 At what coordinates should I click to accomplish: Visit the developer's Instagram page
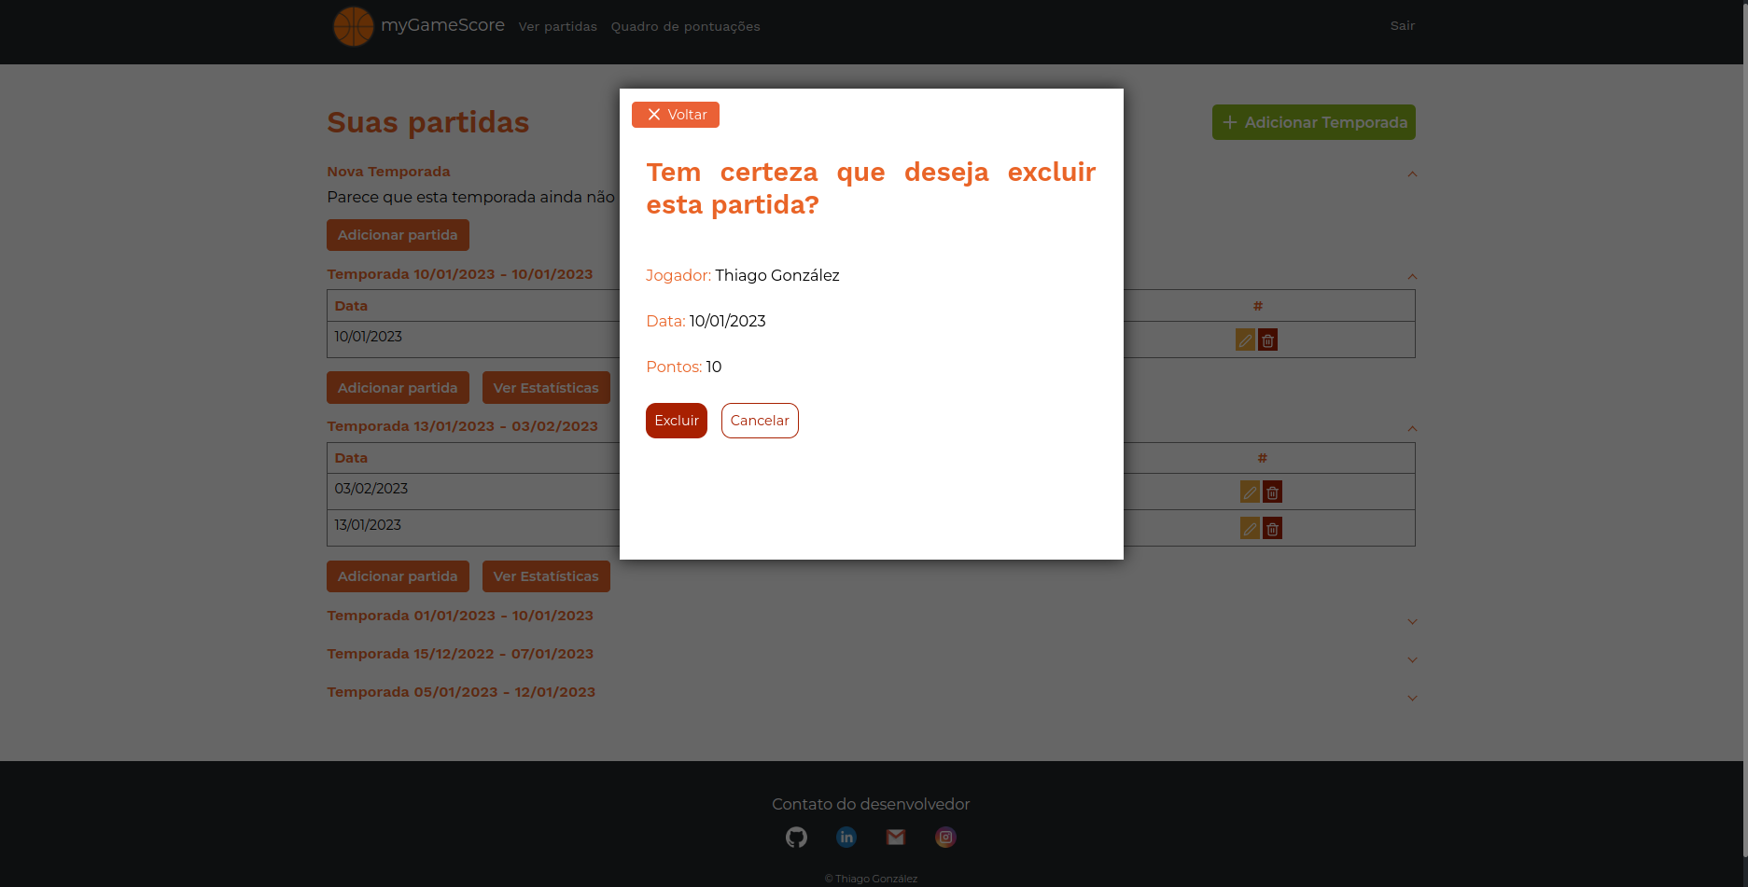944,837
